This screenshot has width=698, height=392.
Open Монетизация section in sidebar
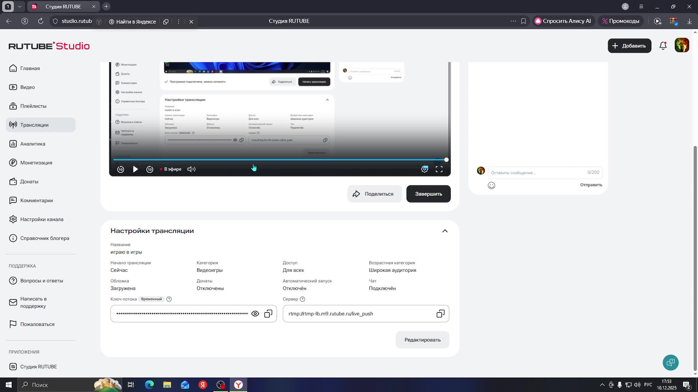(36, 163)
